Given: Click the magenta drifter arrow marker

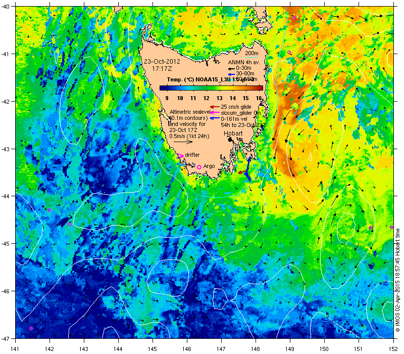Looking at the screenshot, I should pyautogui.click(x=181, y=156).
